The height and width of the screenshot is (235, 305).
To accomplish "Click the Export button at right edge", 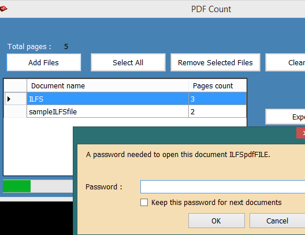I will [285, 117].
